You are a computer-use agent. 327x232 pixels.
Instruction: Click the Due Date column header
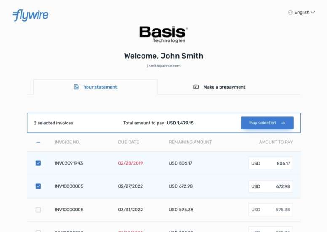tap(129, 142)
